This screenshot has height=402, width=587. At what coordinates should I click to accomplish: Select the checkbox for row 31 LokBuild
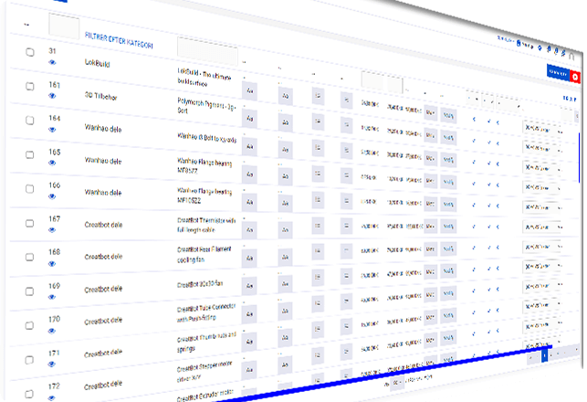(x=30, y=52)
